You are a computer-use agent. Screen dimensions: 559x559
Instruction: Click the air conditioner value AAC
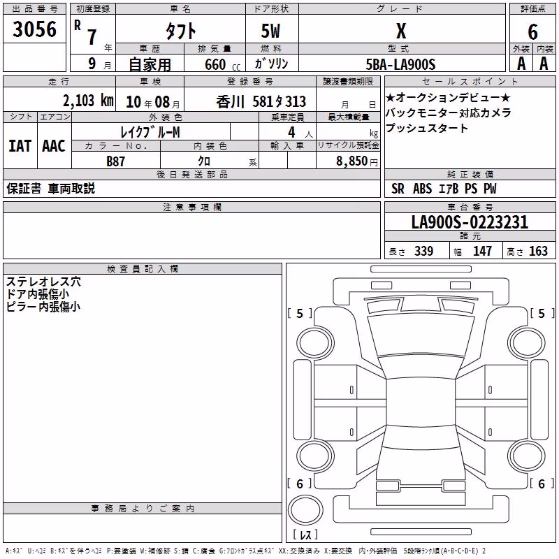coord(54,146)
